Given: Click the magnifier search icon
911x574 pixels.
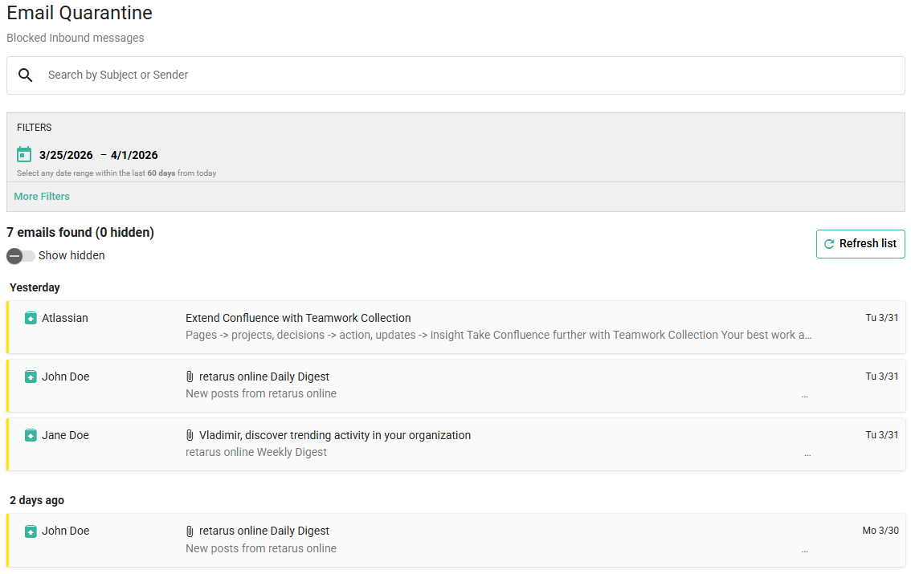Looking at the screenshot, I should coord(26,75).
